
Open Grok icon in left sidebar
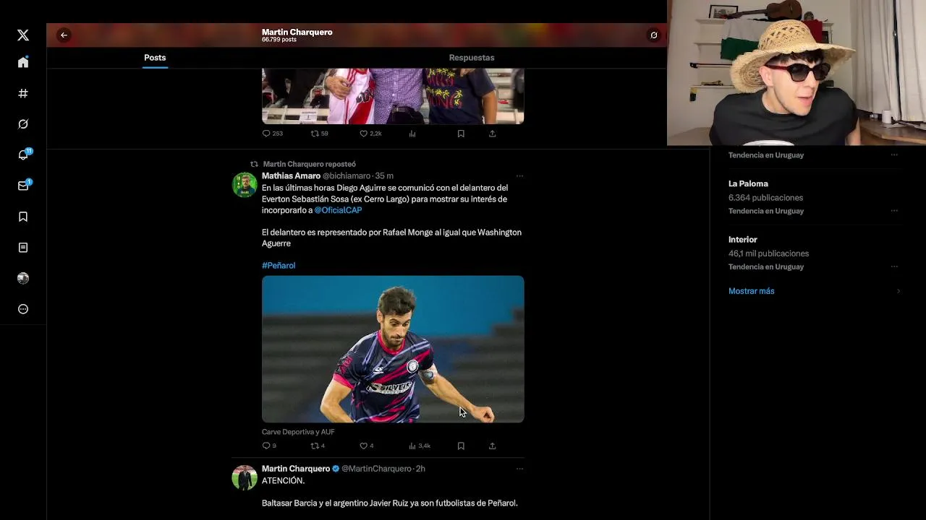(x=23, y=124)
